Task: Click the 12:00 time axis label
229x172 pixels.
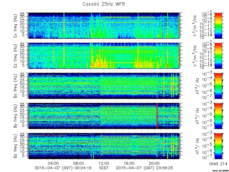Action: (x=104, y=163)
